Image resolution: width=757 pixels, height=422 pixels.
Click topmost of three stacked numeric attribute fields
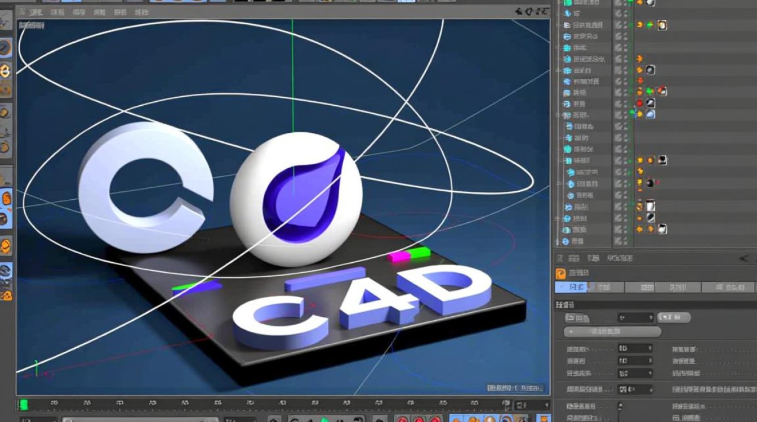coord(635,348)
